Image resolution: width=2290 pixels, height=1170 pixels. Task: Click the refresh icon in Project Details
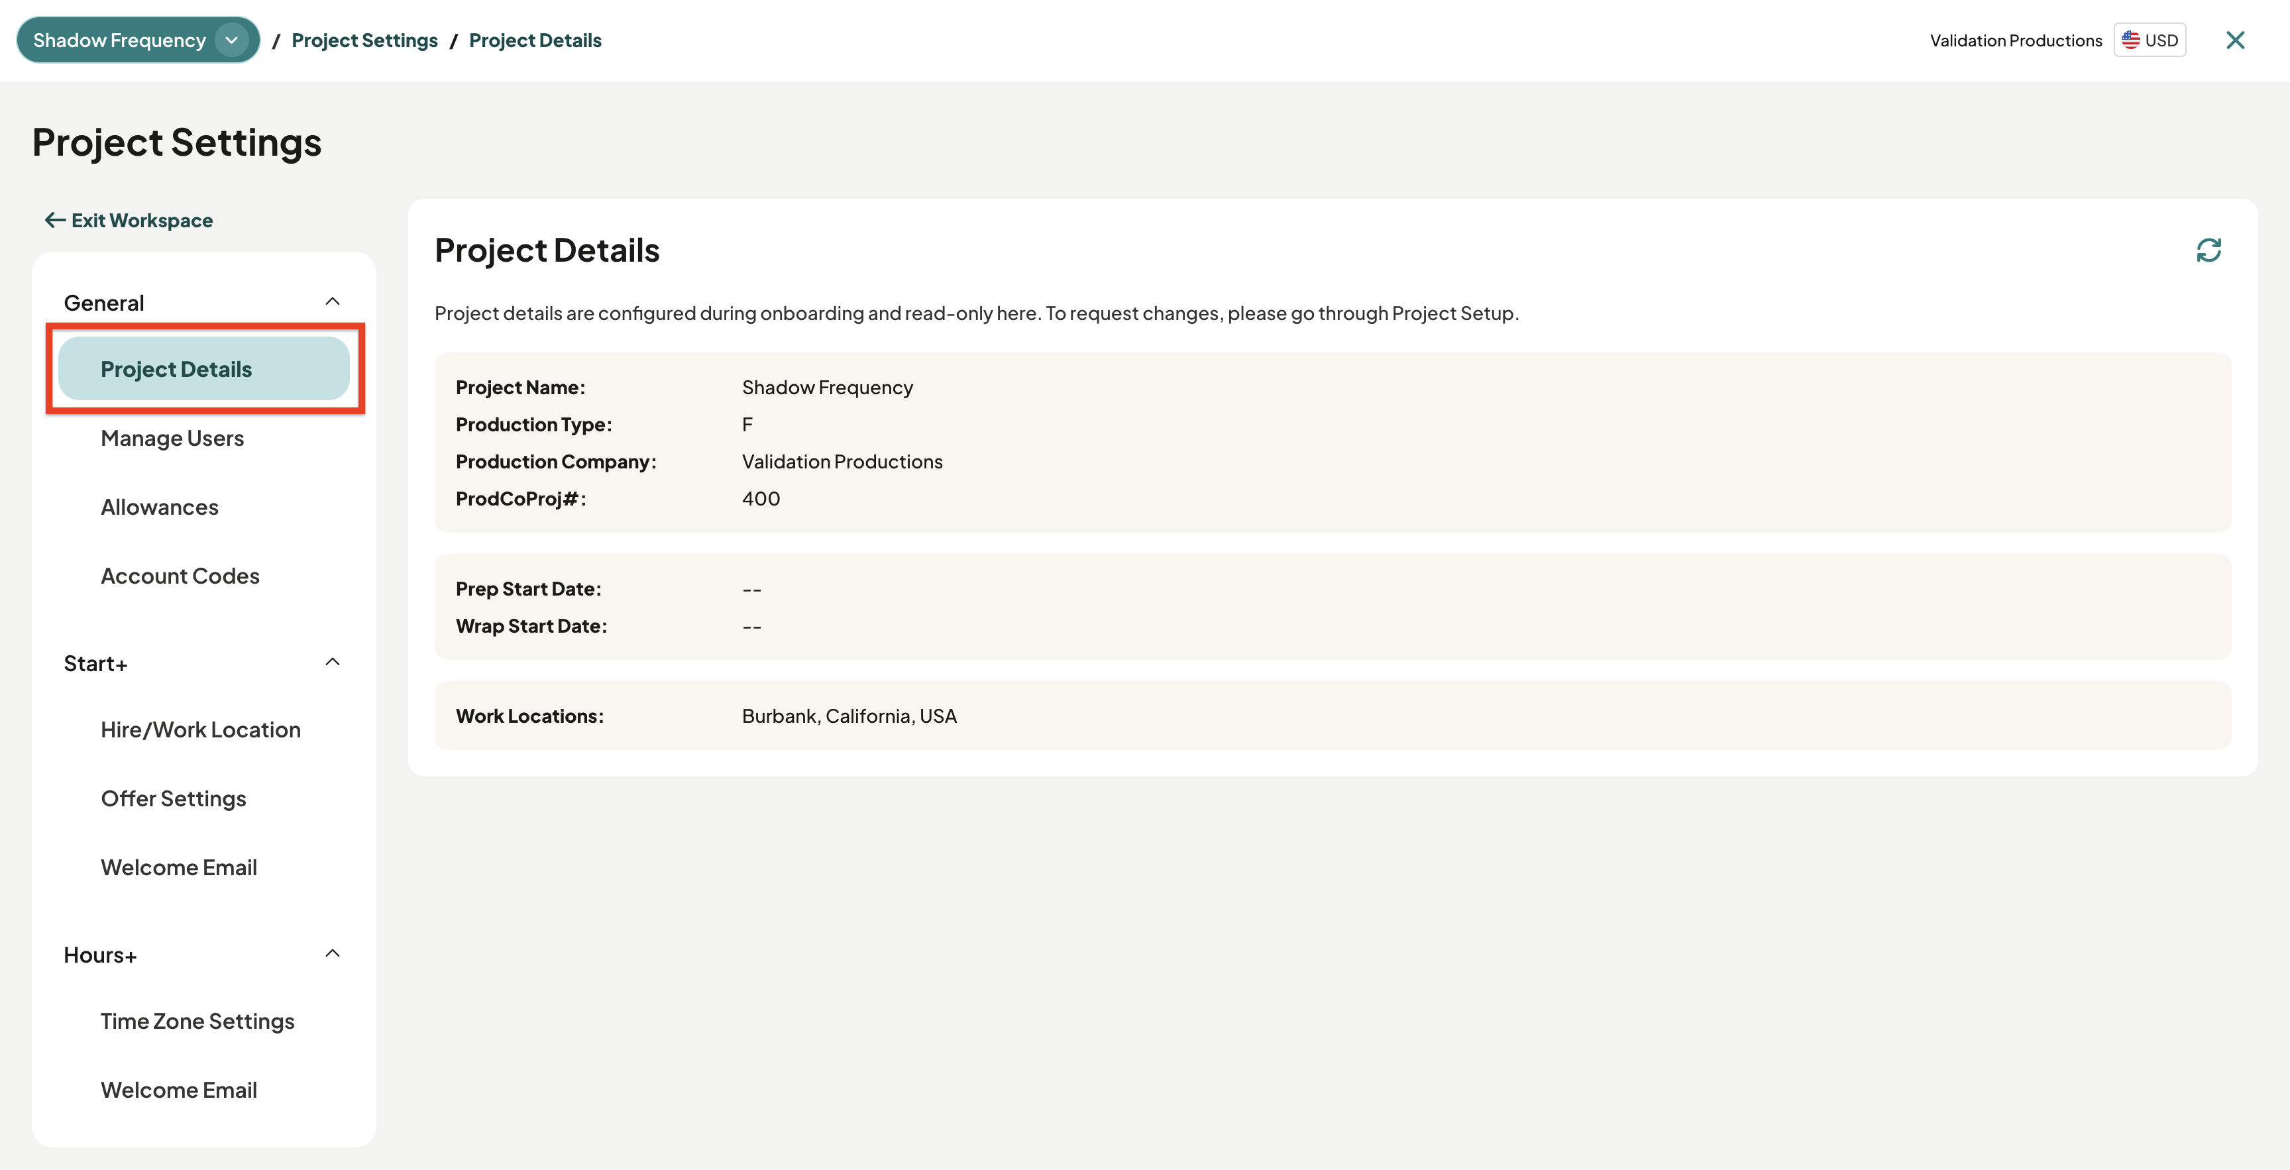[2208, 250]
